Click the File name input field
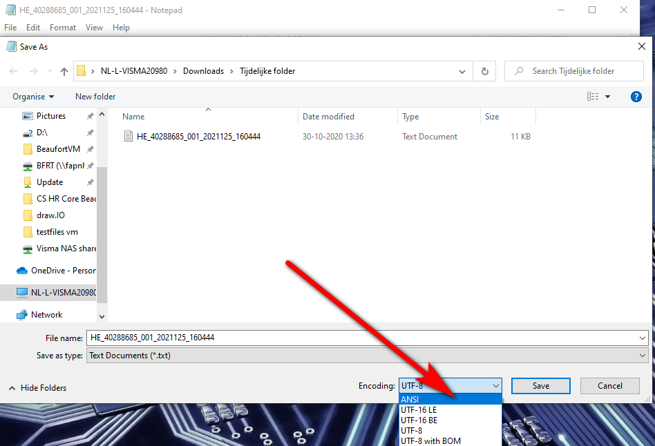The width and height of the screenshot is (655, 446). [362, 338]
